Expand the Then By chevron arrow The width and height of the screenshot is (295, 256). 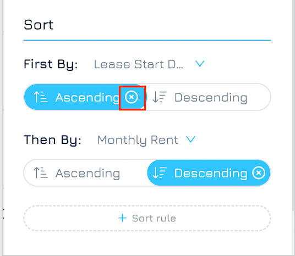tap(190, 140)
